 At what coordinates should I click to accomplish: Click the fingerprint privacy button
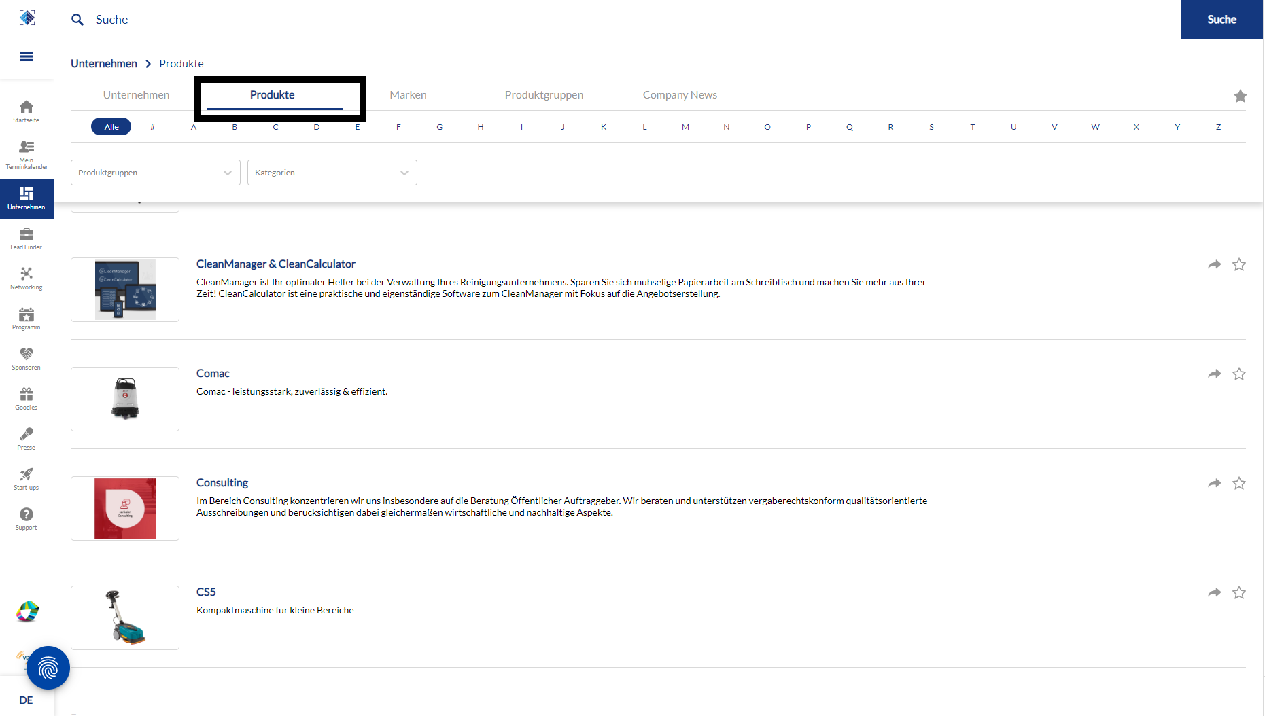pyautogui.click(x=48, y=668)
